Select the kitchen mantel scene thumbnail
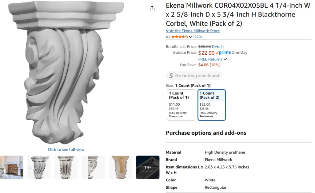Screen dimensions: 315x193 (x=12, y=167)
